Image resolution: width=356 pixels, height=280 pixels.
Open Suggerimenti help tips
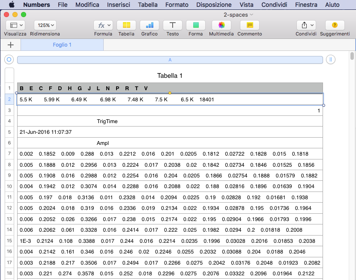(x=335, y=25)
